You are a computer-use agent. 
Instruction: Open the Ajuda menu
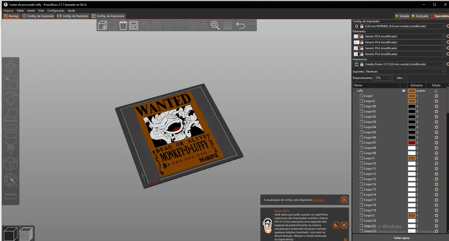pos(71,10)
